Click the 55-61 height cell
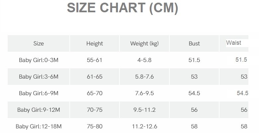The image size is (259, 133). click(x=95, y=60)
